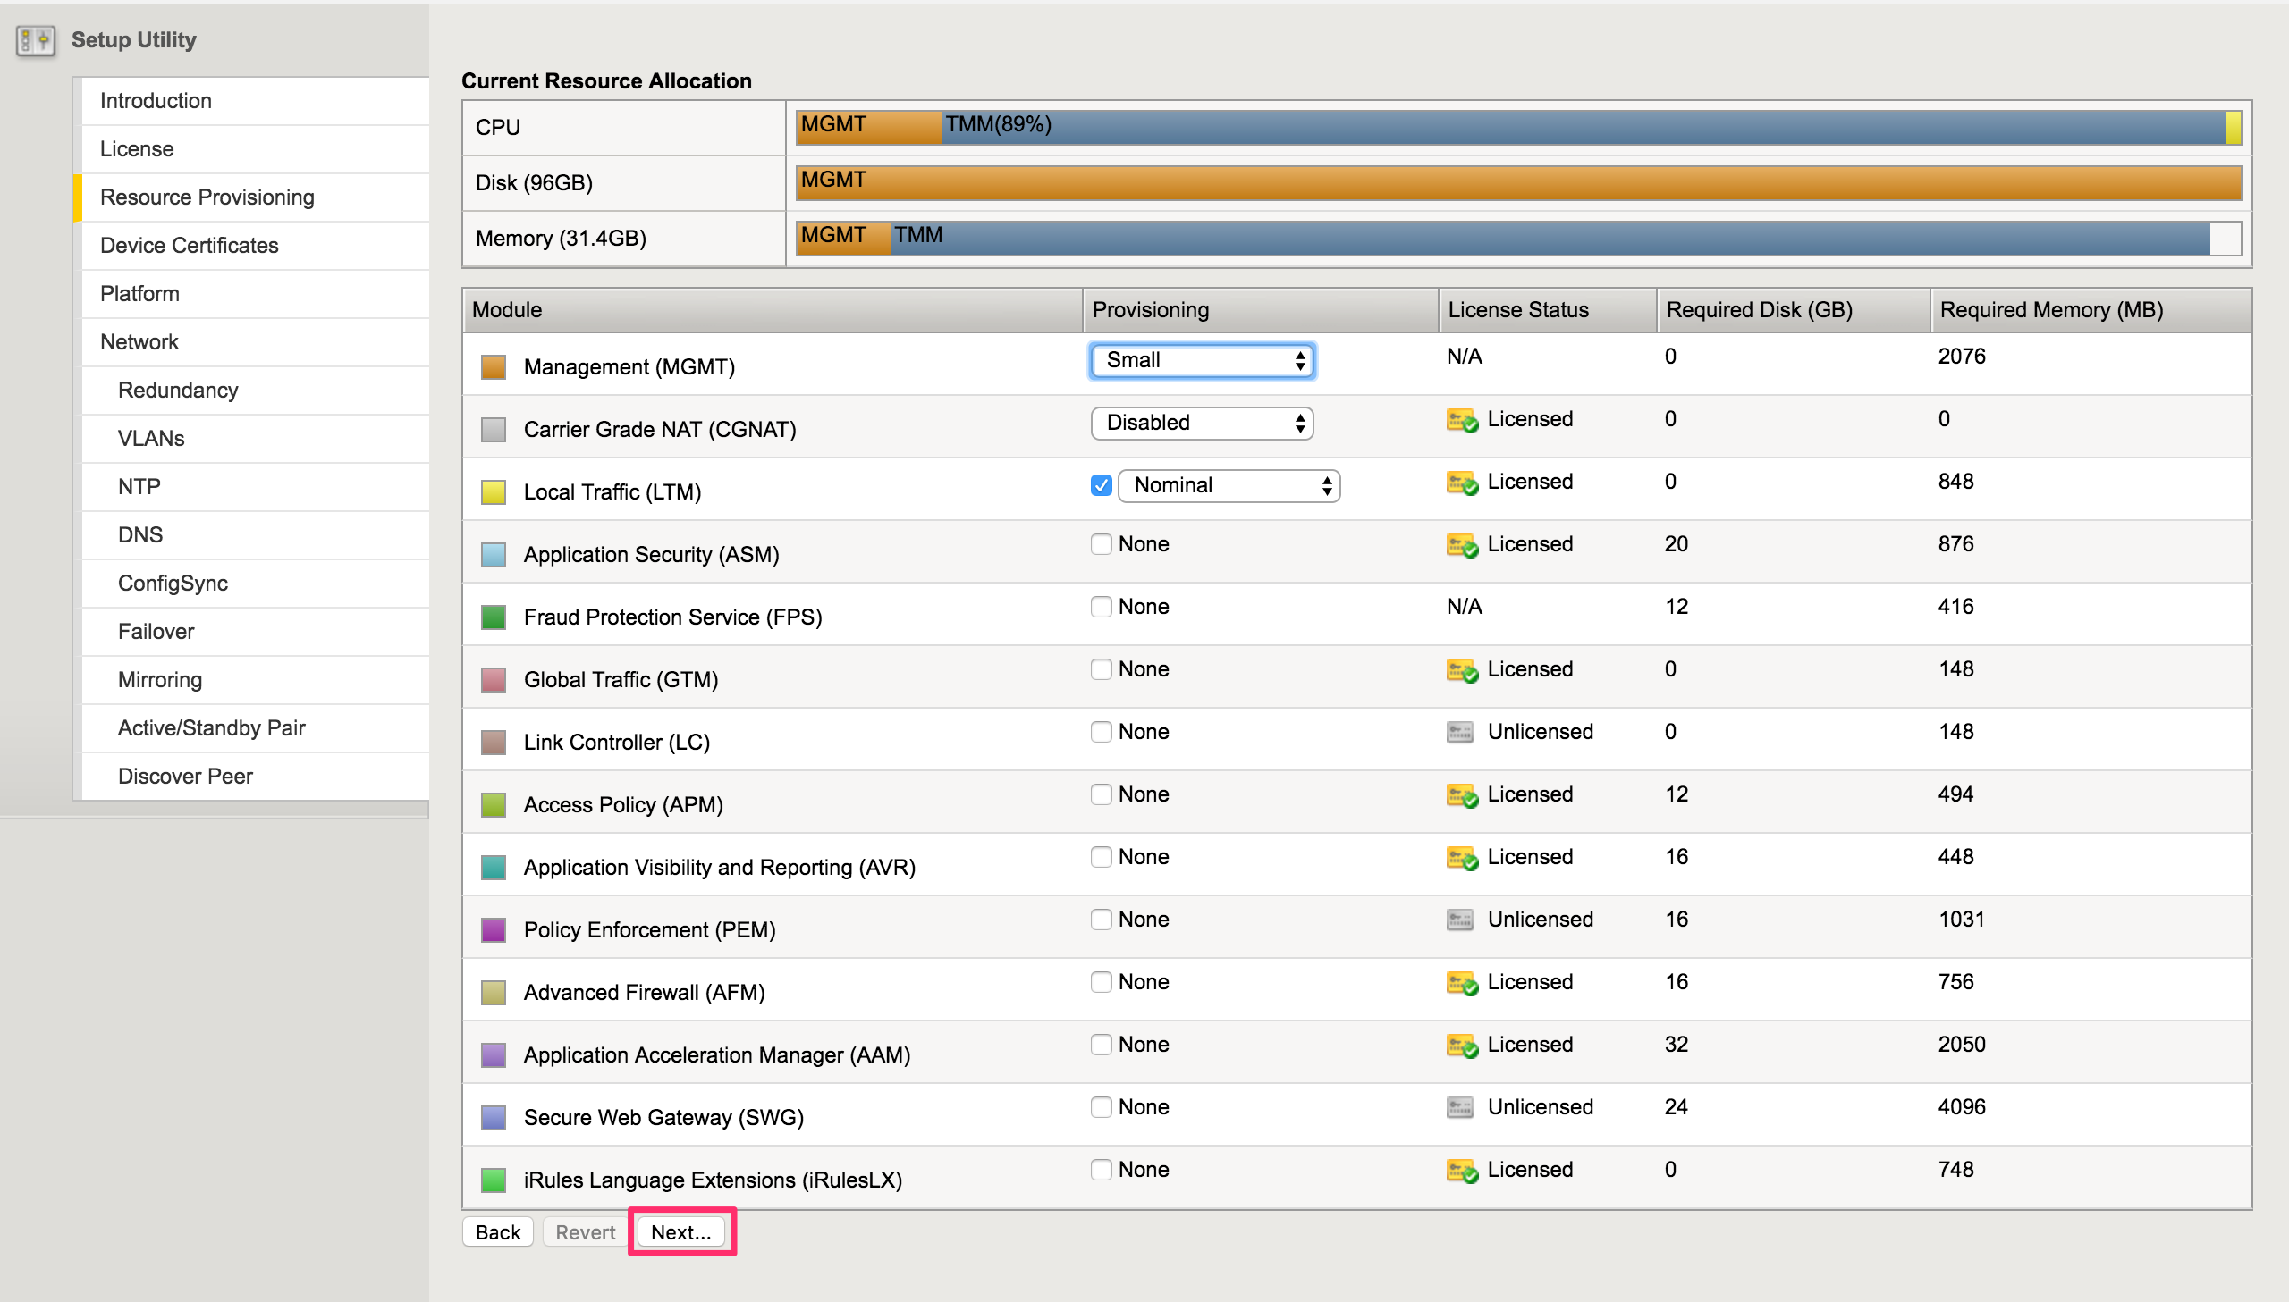
Task: Select Resource Provisioning in sidebar
Action: (x=255, y=197)
